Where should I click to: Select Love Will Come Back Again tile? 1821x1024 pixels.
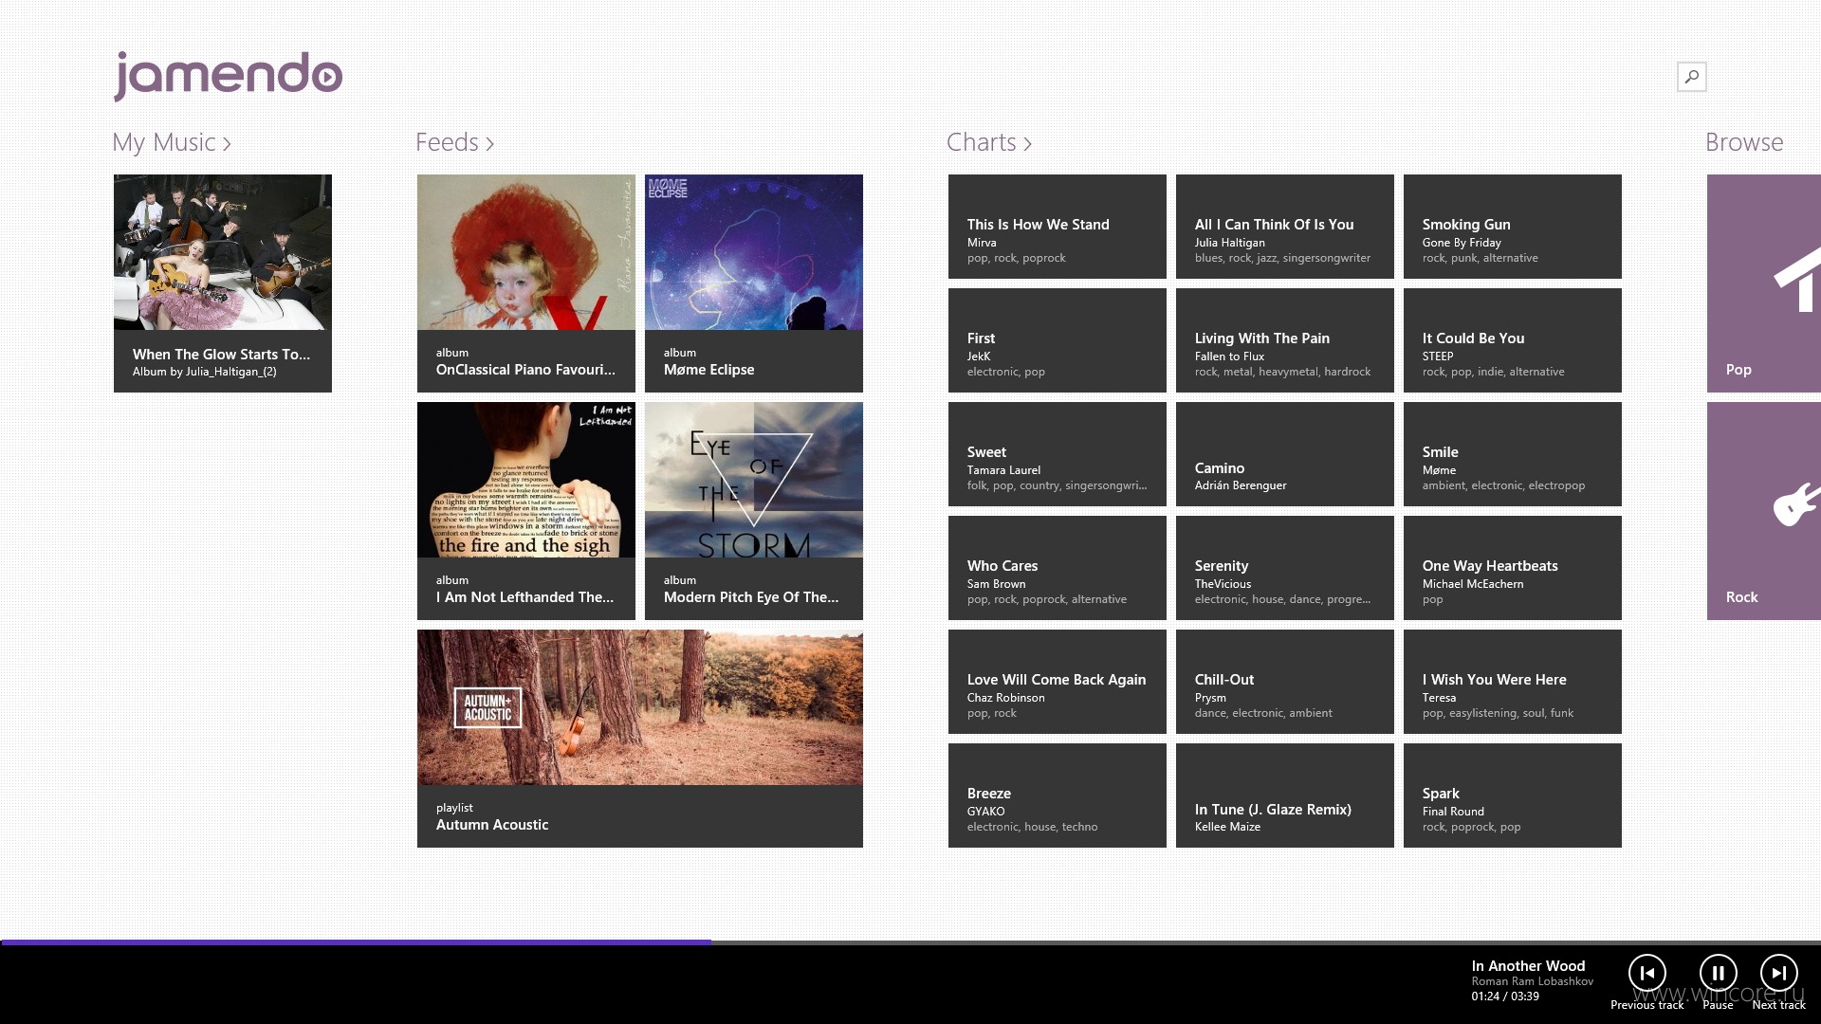coord(1058,682)
